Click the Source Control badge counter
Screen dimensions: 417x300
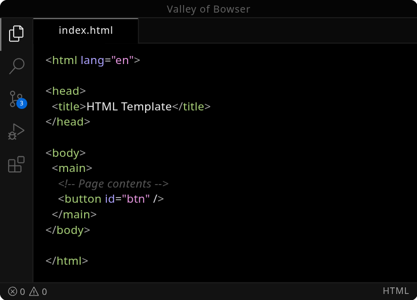(x=21, y=103)
